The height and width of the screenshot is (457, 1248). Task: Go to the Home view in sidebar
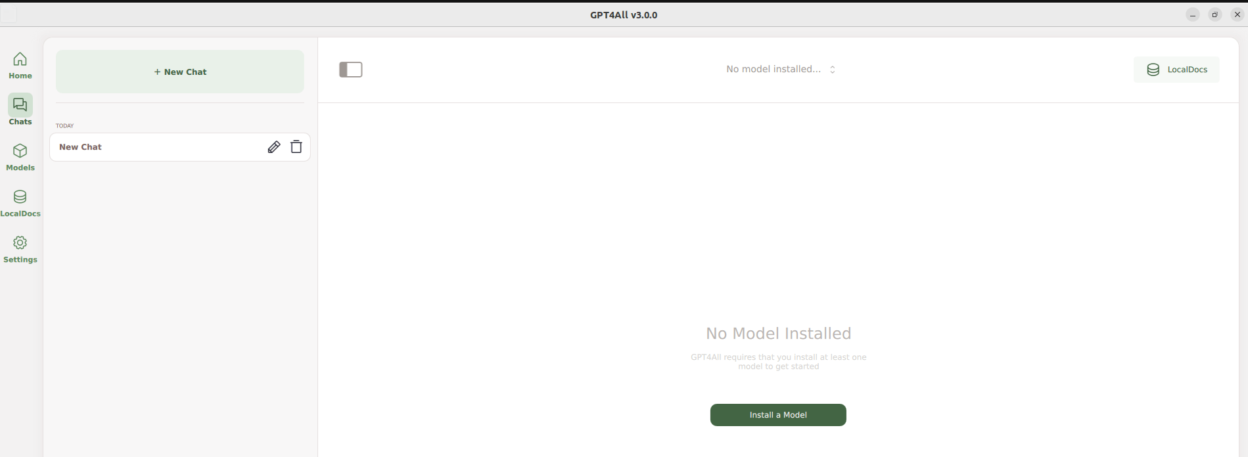coord(20,66)
